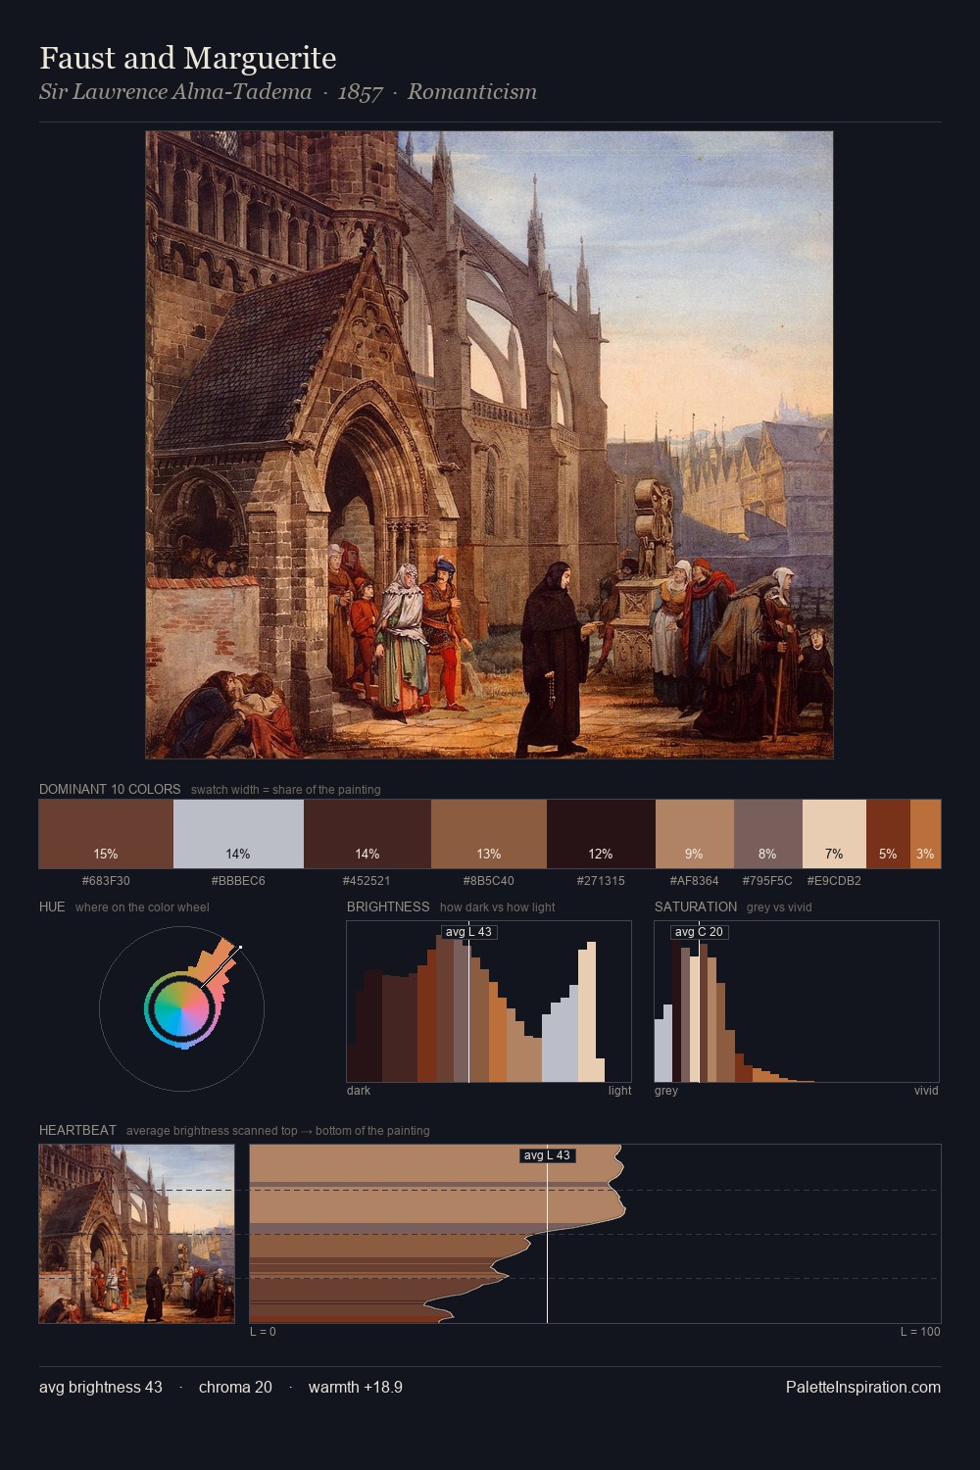Click the cream #E9CDB2 swatch
980x1470 pixels.
(x=834, y=834)
